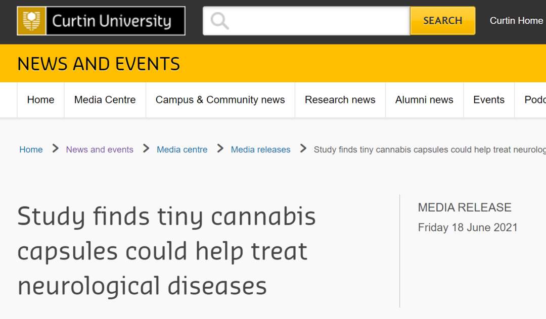Navigate to Media Centre section
The width and height of the screenshot is (546, 319).
[x=104, y=99]
